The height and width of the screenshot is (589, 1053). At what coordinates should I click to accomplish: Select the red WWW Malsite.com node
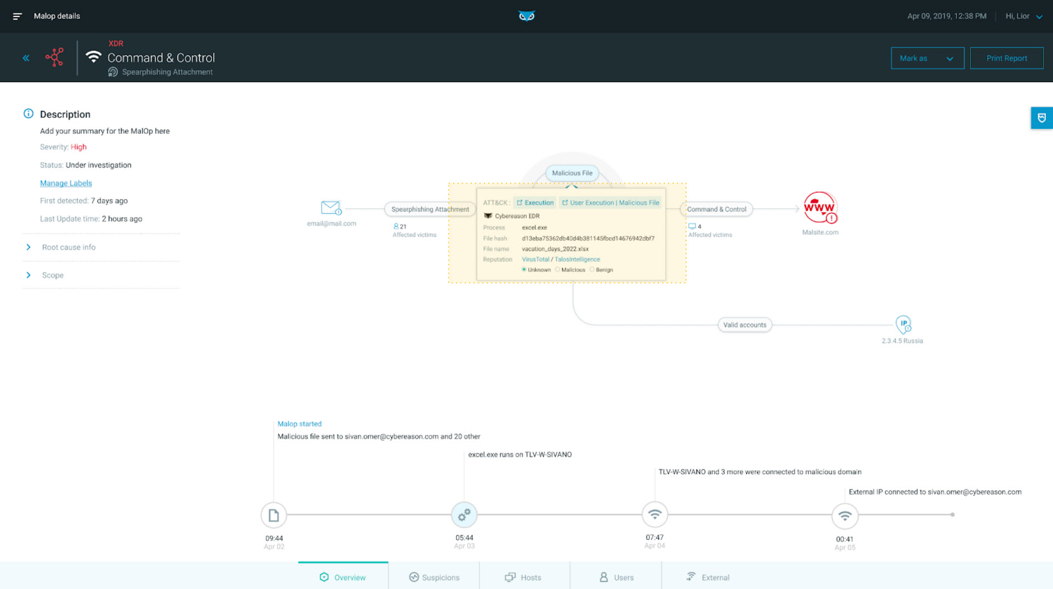(820, 208)
